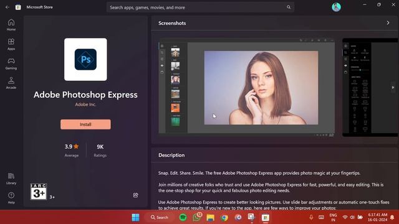Click the Store search input field
Viewport: 399px width, 224px height.
200,7
